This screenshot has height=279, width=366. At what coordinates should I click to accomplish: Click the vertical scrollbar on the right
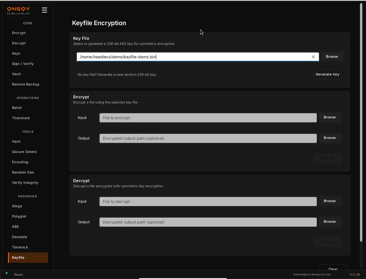point(361,123)
